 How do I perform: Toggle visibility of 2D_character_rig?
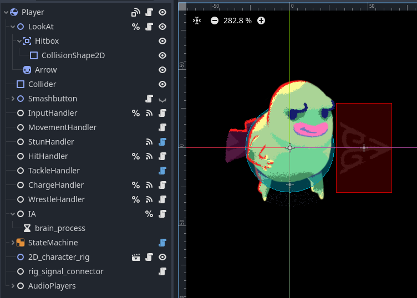coord(162,257)
